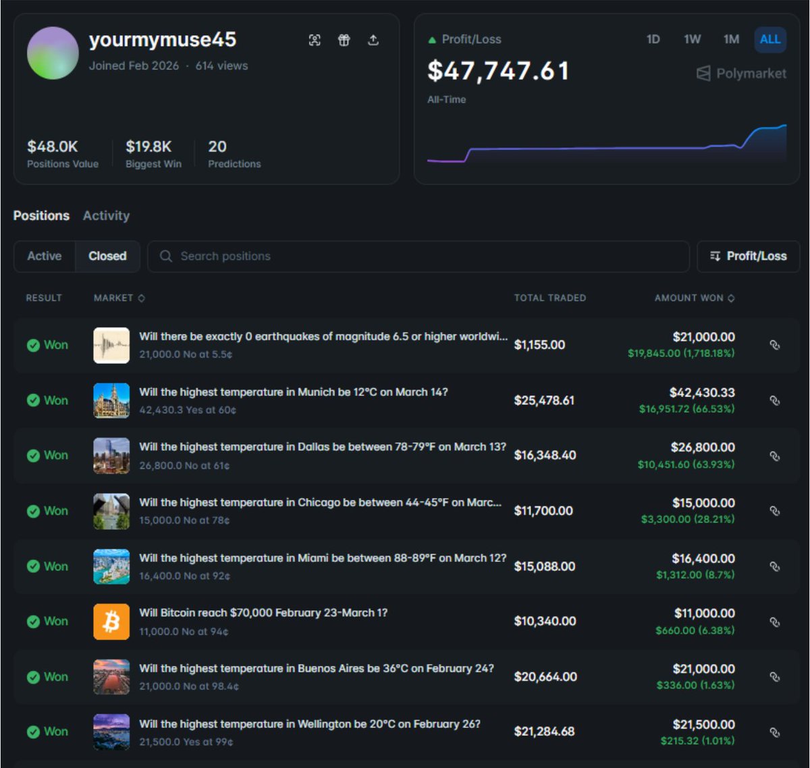Click the $48.0K Positions Value
The image size is (810, 768).
pos(53,146)
